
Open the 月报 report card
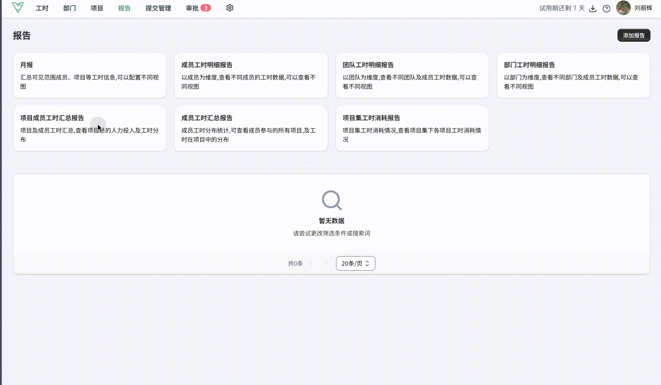[x=90, y=75]
